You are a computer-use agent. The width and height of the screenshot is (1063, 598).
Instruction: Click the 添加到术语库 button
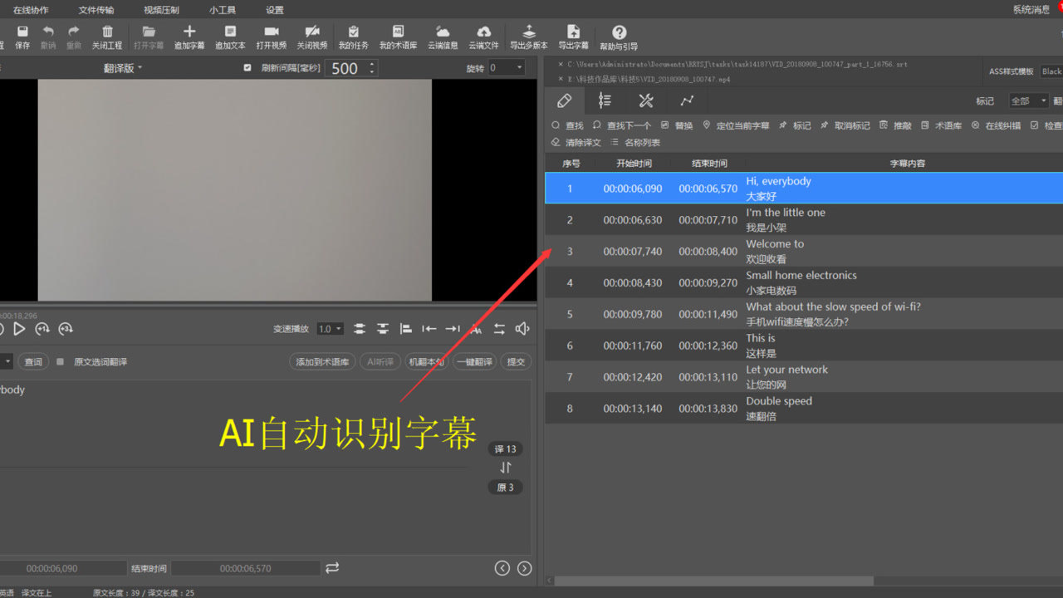pyautogui.click(x=322, y=362)
